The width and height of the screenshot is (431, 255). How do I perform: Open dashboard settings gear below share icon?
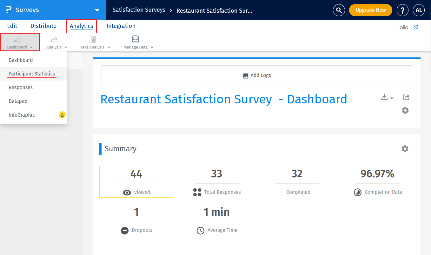click(405, 110)
